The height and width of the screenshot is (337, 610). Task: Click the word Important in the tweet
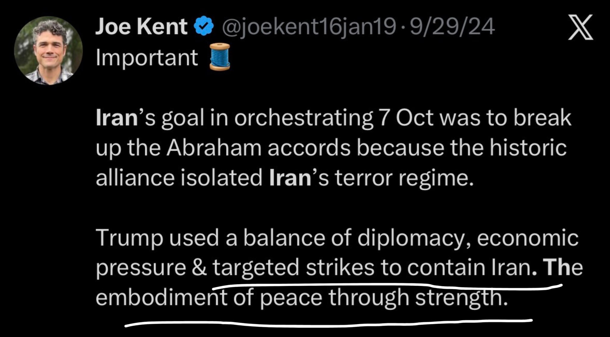point(147,58)
